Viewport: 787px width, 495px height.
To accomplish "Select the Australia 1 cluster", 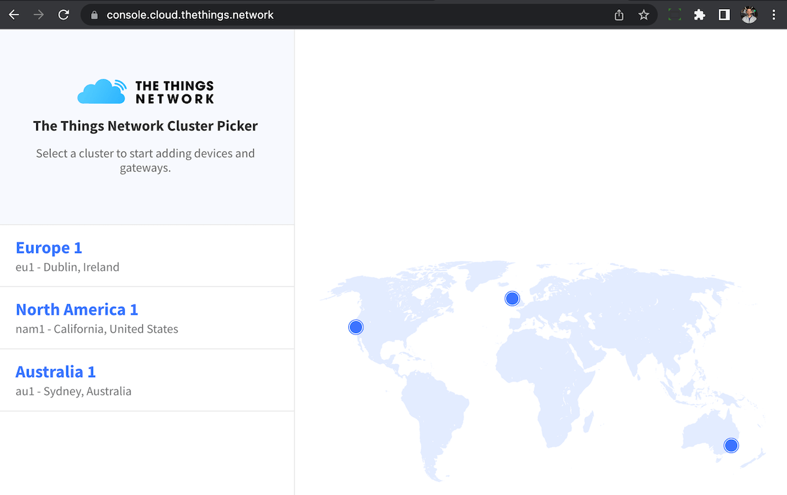I will (147, 380).
